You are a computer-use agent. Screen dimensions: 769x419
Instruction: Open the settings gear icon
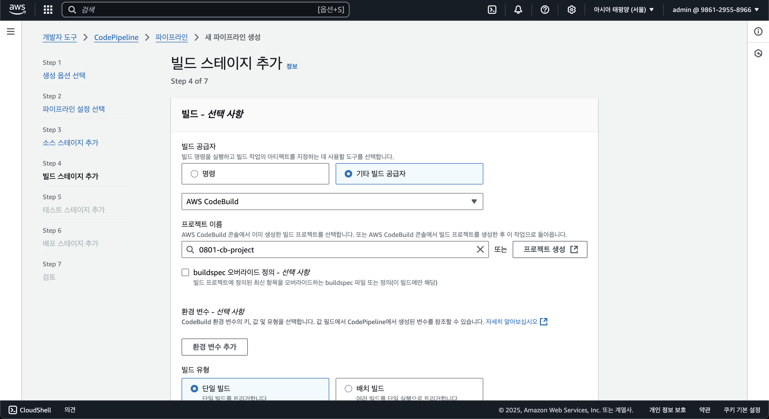coord(571,10)
